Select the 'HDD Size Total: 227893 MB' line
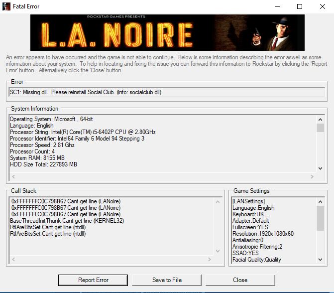The width and height of the screenshot is (334, 293). click(x=43, y=164)
